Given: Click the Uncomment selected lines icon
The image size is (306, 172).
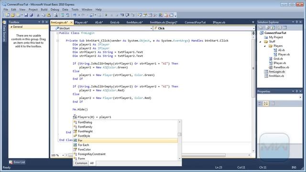Looking at the screenshot, I should click(x=67, y=15).
